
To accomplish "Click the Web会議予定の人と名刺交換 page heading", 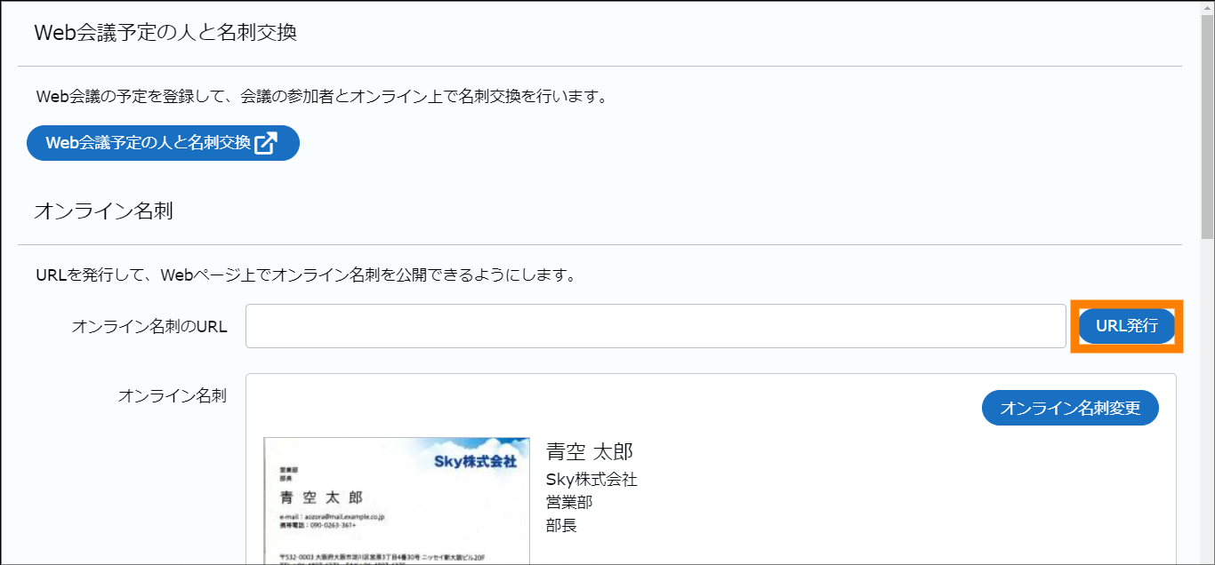I will point(165,33).
